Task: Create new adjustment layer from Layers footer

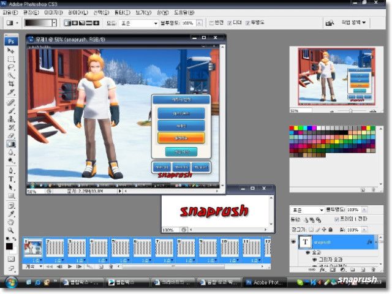Action: click(x=342, y=269)
